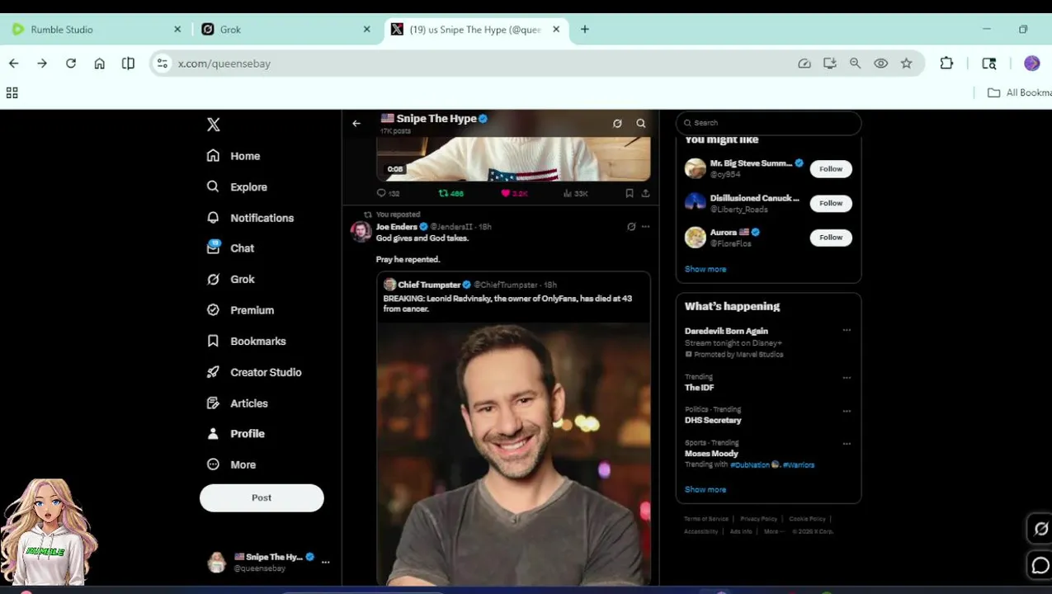Open the floating chat bubble button
Image resolution: width=1052 pixels, height=594 pixels.
click(x=1040, y=565)
